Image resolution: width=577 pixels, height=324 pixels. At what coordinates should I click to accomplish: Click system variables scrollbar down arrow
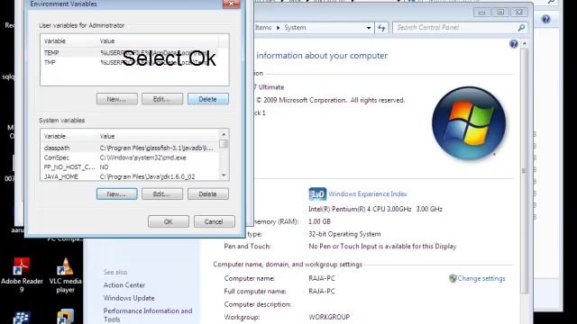click(x=224, y=175)
